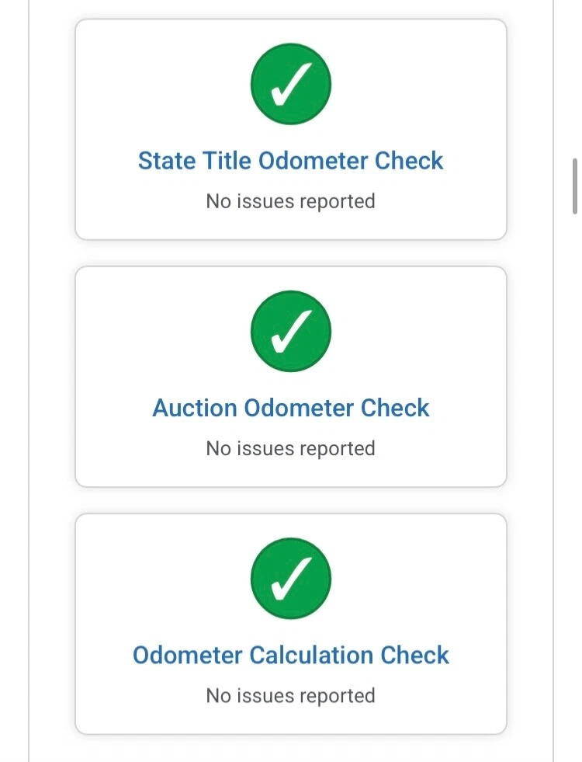Click the word 'State' in the first card title
Screen dimensions: 582x762
click(167, 161)
